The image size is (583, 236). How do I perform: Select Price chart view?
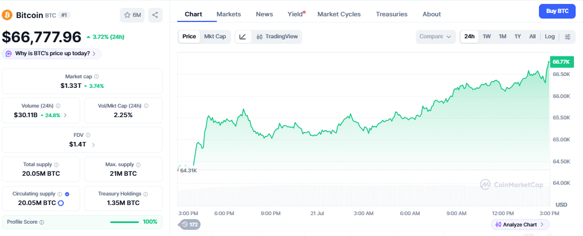tap(189, 37)
